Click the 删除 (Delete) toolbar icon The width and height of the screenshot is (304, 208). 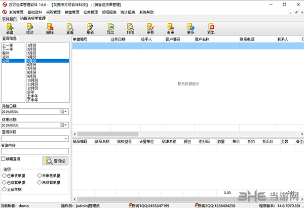(50, 29)
